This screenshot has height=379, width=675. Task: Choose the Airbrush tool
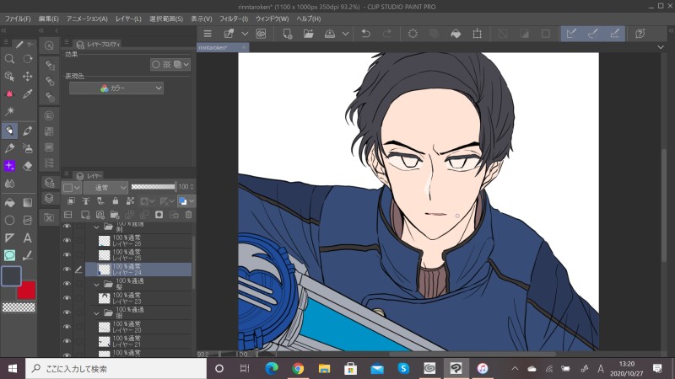click(28, 148)
